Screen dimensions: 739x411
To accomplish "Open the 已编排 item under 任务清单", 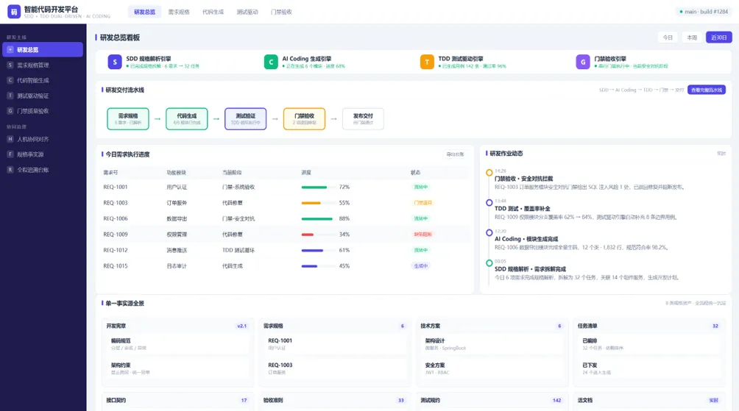I will [x=650, y=343].
